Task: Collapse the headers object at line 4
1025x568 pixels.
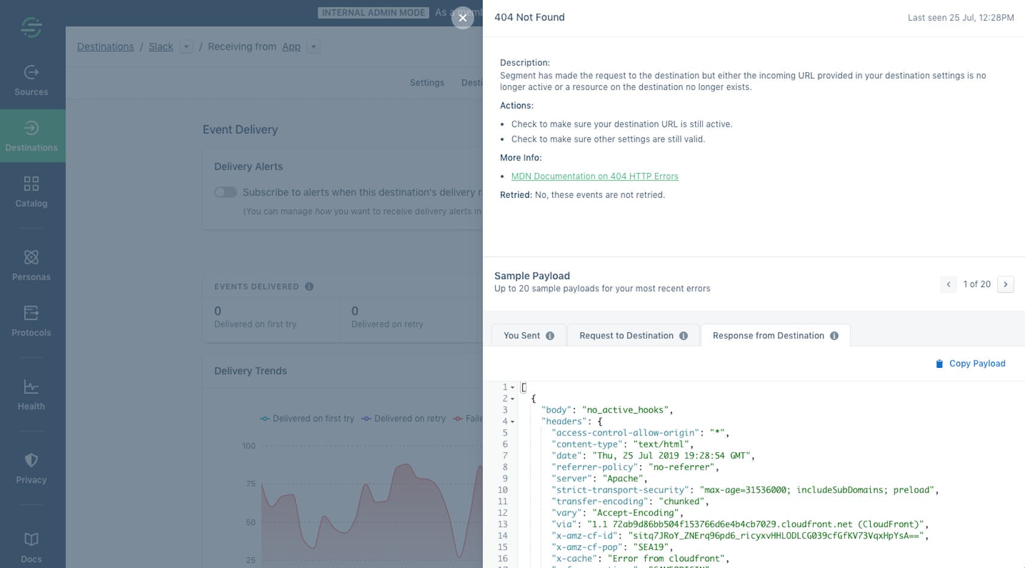Action: 512,421
